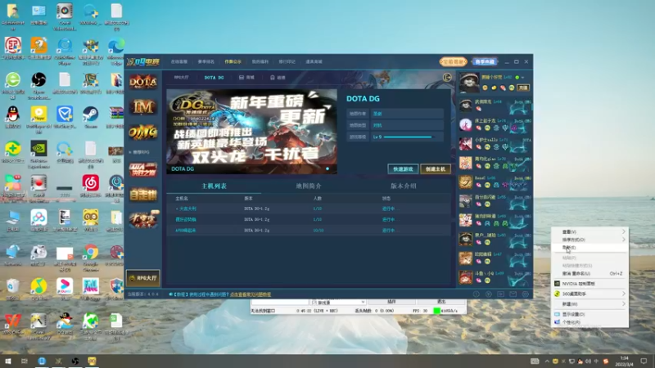This screenshot has height=368, width=655.
Task: Open the 赛事排名 top menu item
Action: pyautogui.click(x=206, y=62)
